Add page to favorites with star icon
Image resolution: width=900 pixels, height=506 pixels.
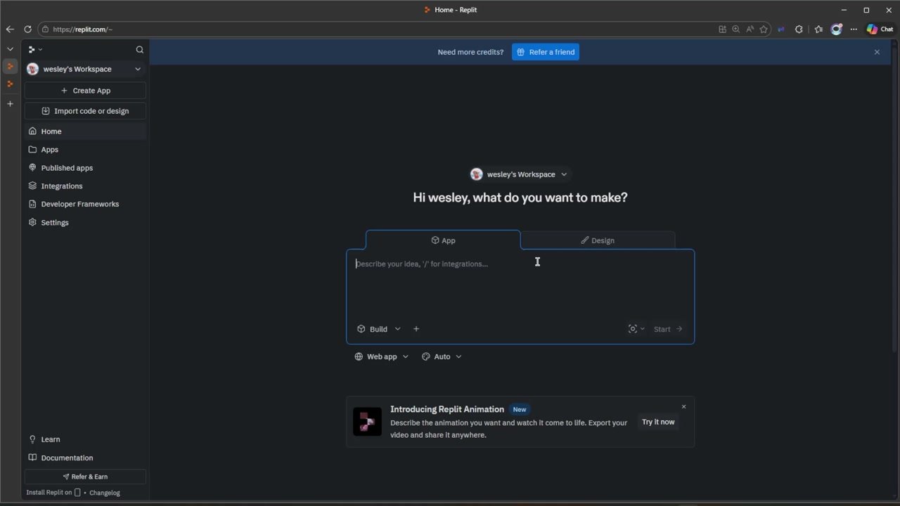pyautogui.click(x=764, y=30)
